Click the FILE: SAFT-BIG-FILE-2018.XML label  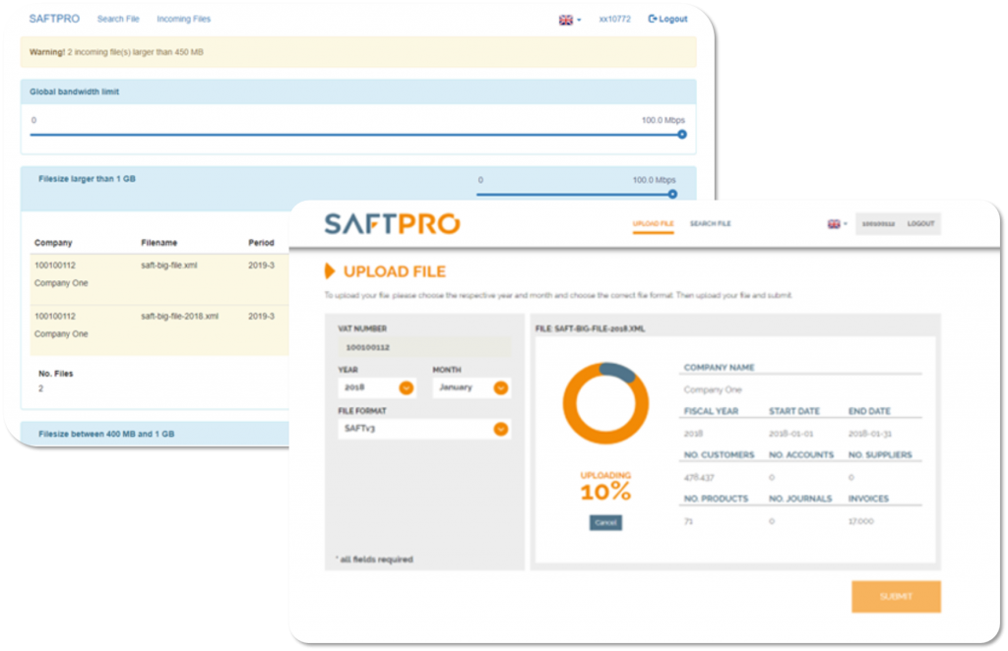click(x=591, y=328)
